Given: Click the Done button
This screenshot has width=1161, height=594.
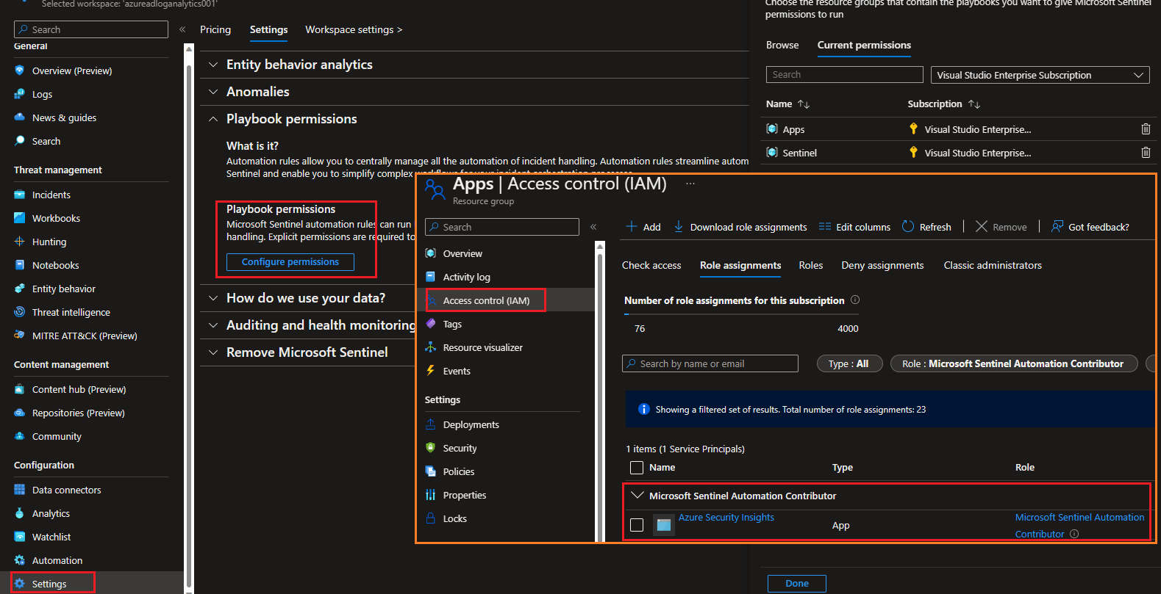Looking at the screenshot, I should [x=797, y=584].
